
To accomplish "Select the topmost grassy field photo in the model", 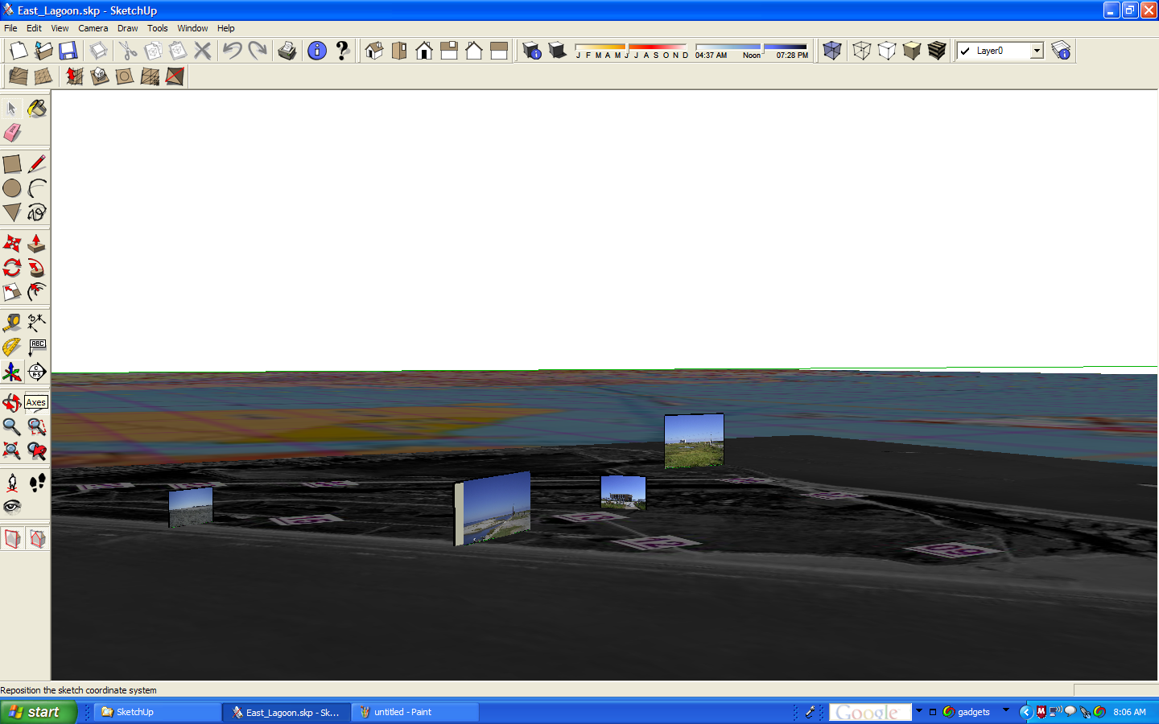I will (694, 440).
